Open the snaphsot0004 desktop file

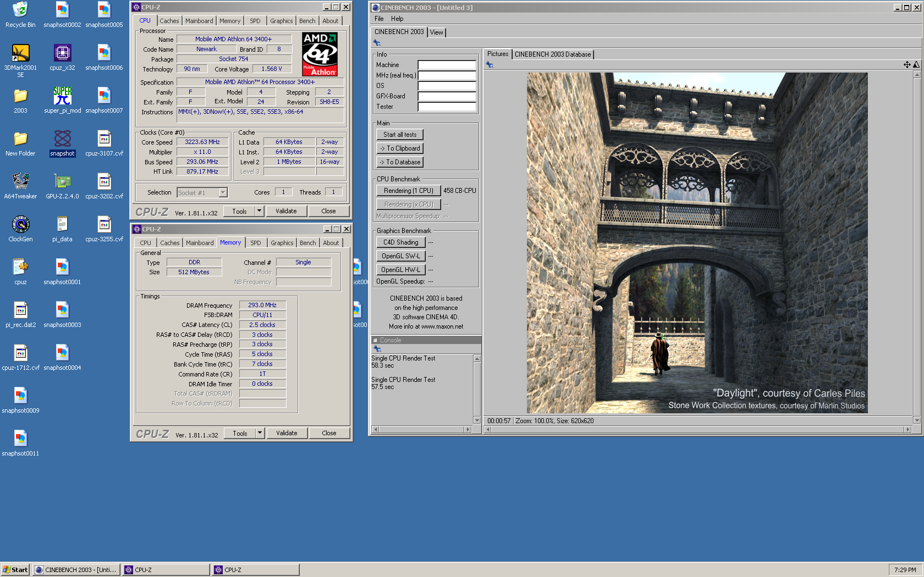[x=62, y=358]
